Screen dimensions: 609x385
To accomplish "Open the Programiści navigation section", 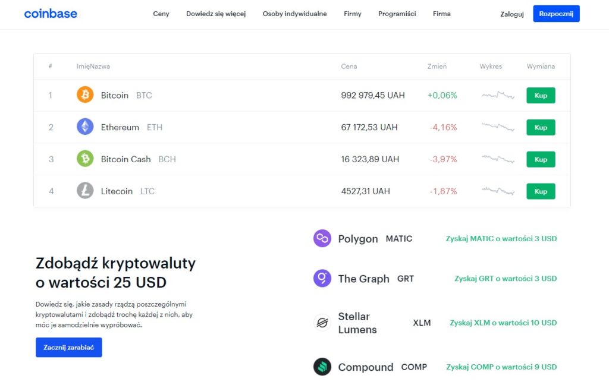I will [397, 13].
